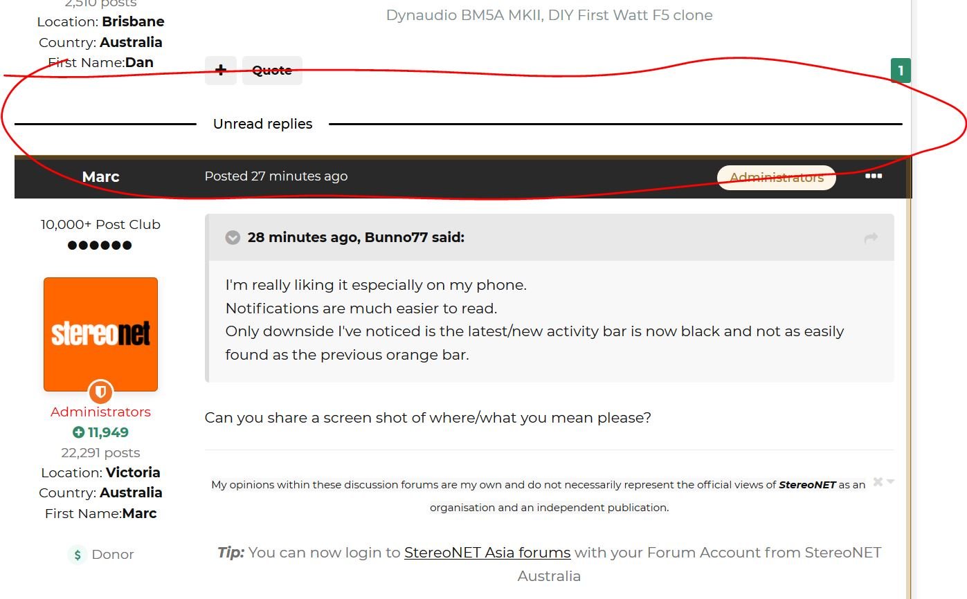This screenshot has height=599, width=967.
Task: Open Marc's profile from post header
Action: coord(101,177)
